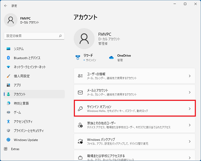
Task: Click the アカウント person icon in the sidebar
Action: click(x=8, y=94)
